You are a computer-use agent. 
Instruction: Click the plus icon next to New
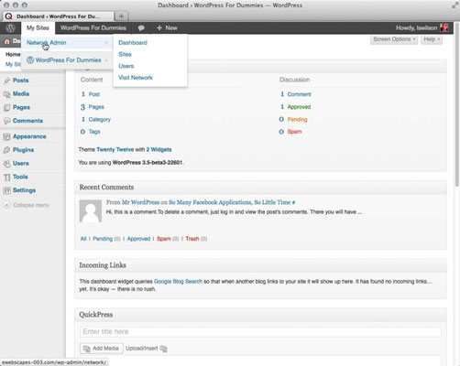tap(159, 27)
